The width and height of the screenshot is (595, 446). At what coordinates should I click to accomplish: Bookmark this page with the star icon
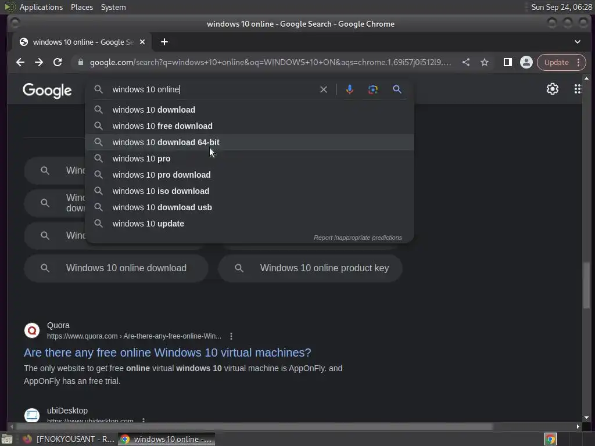[485, 62]
